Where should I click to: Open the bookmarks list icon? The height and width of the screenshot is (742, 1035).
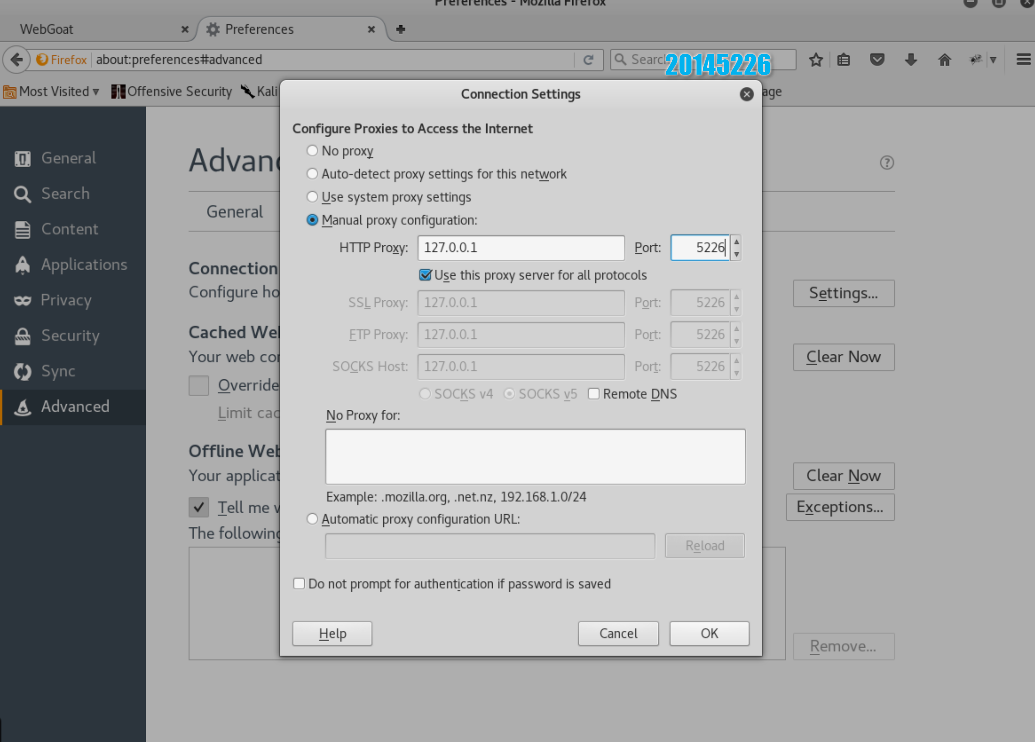tap(843, 60)
